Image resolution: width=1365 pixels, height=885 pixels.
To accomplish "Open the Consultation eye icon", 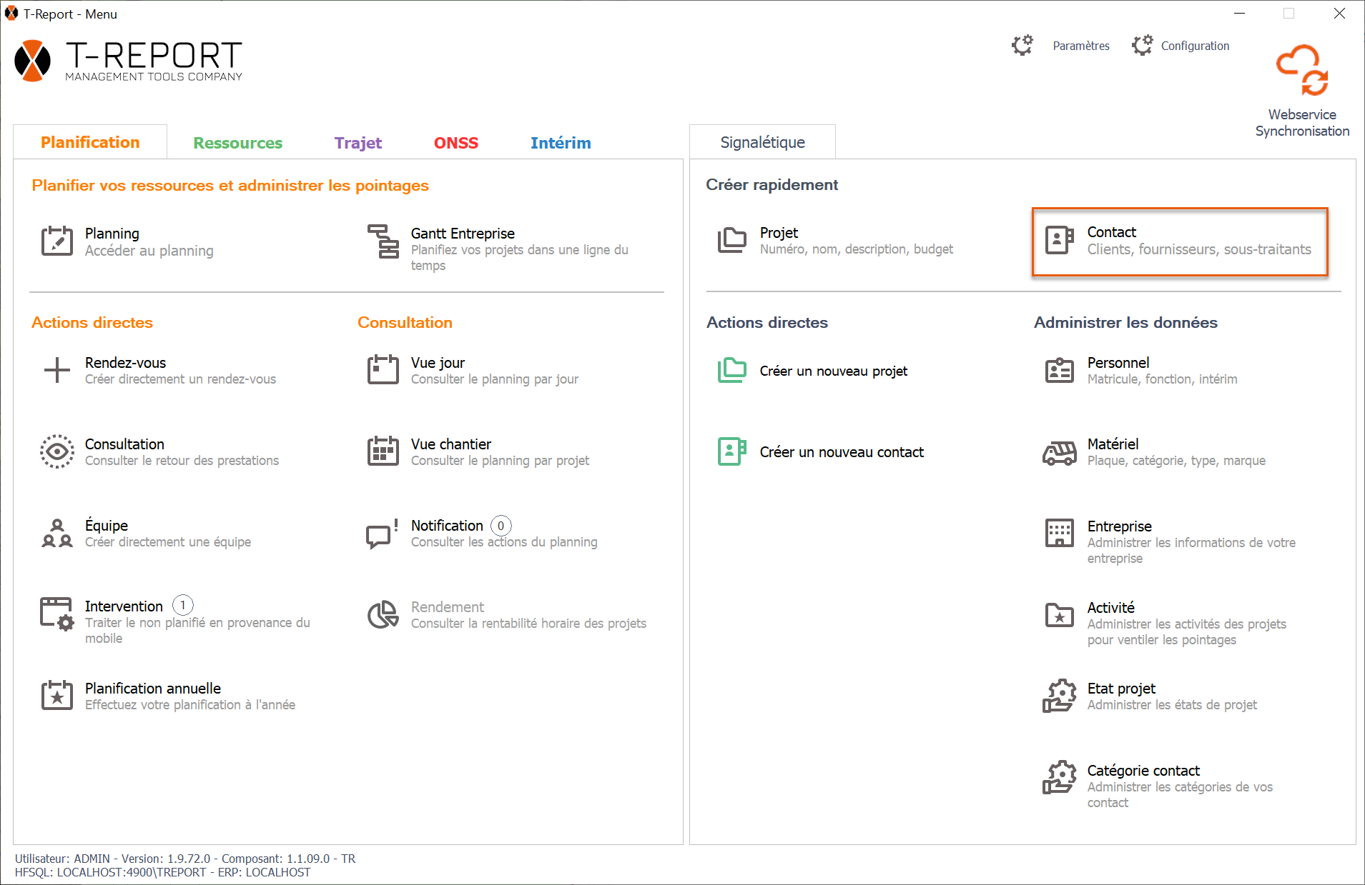I will pos(56,451).
